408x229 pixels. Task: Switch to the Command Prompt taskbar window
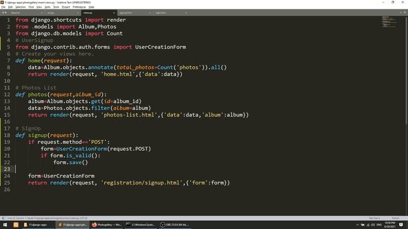pos(140,225)
